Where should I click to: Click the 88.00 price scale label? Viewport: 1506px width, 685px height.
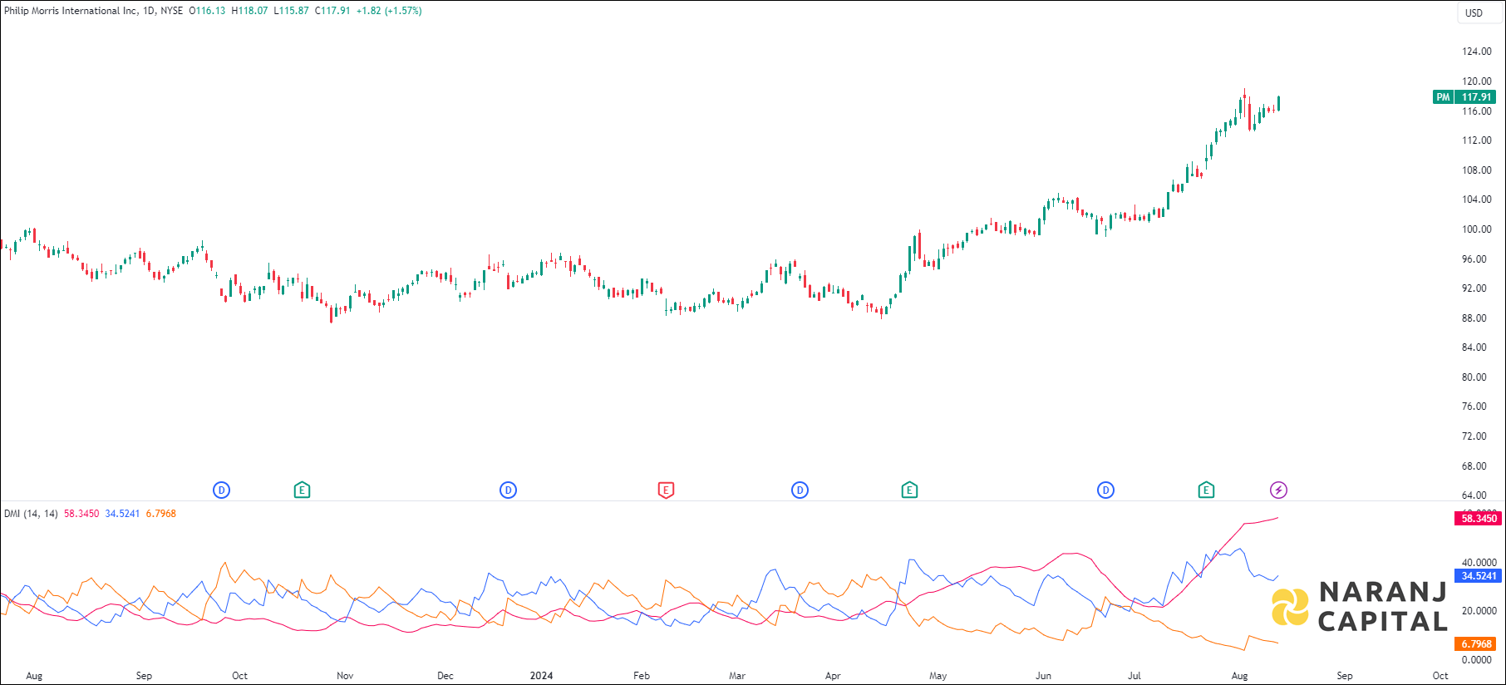point(1474,318)
